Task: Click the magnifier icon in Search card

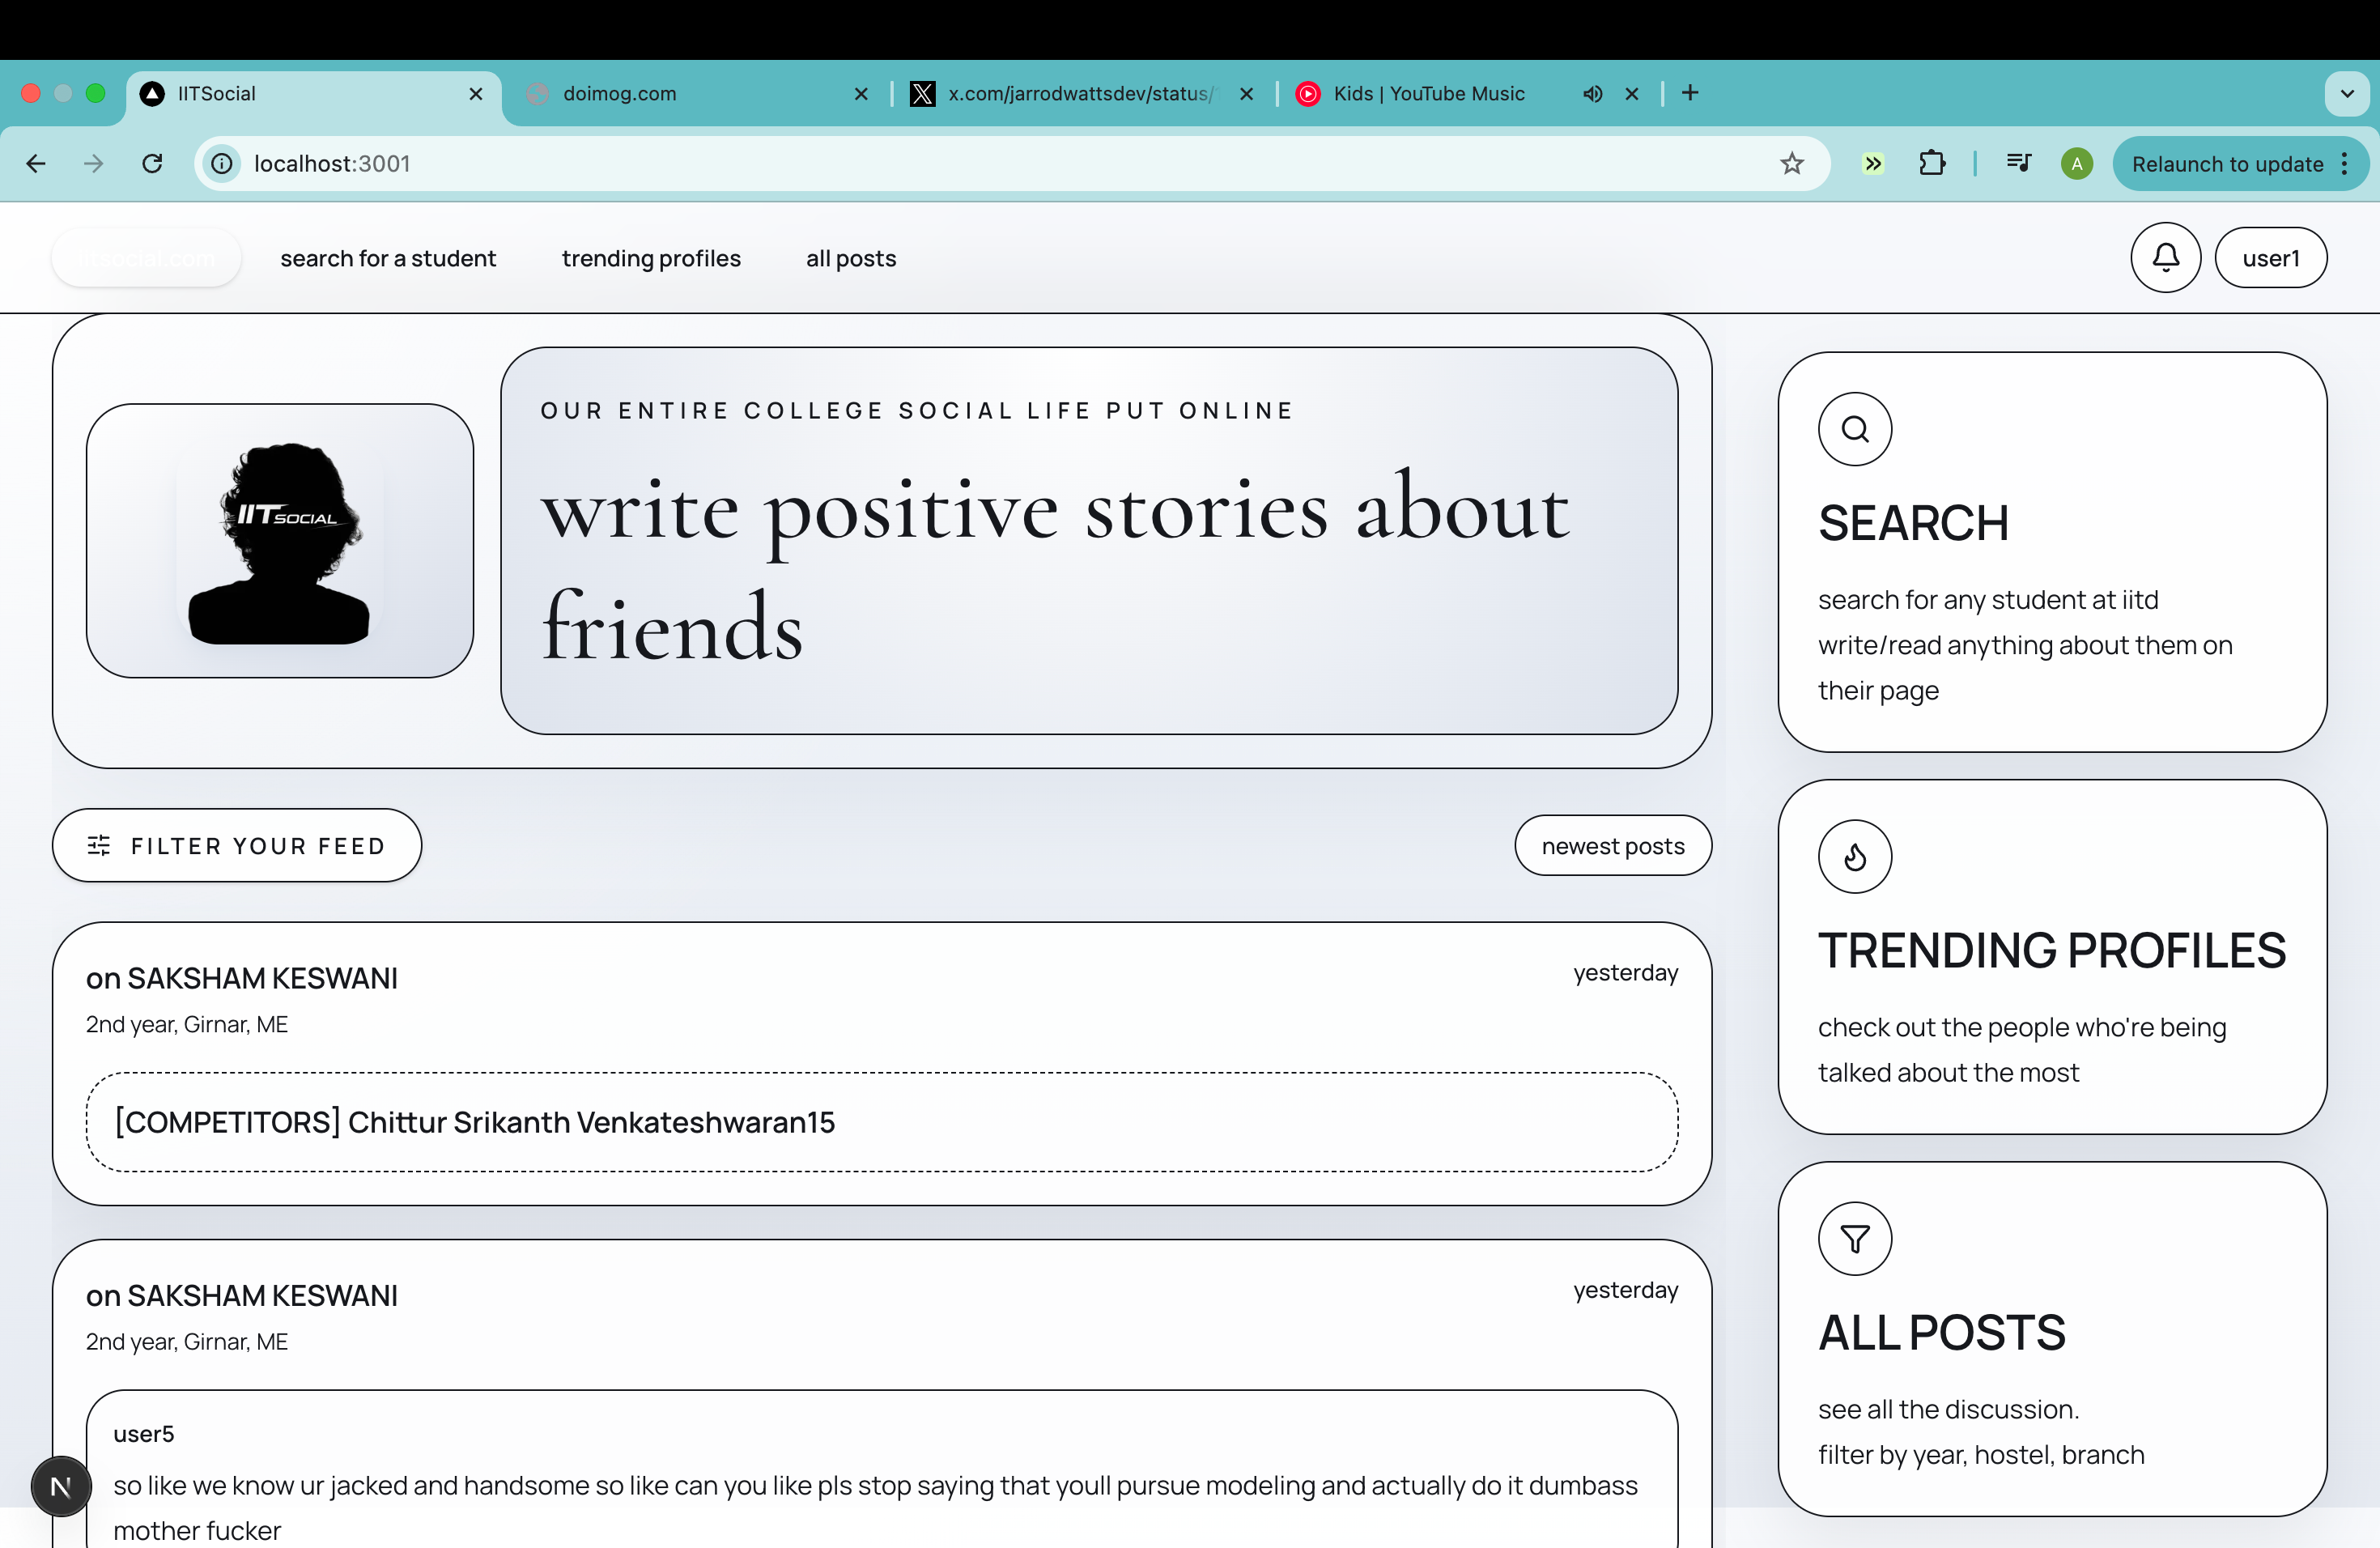Action: 1855,429
